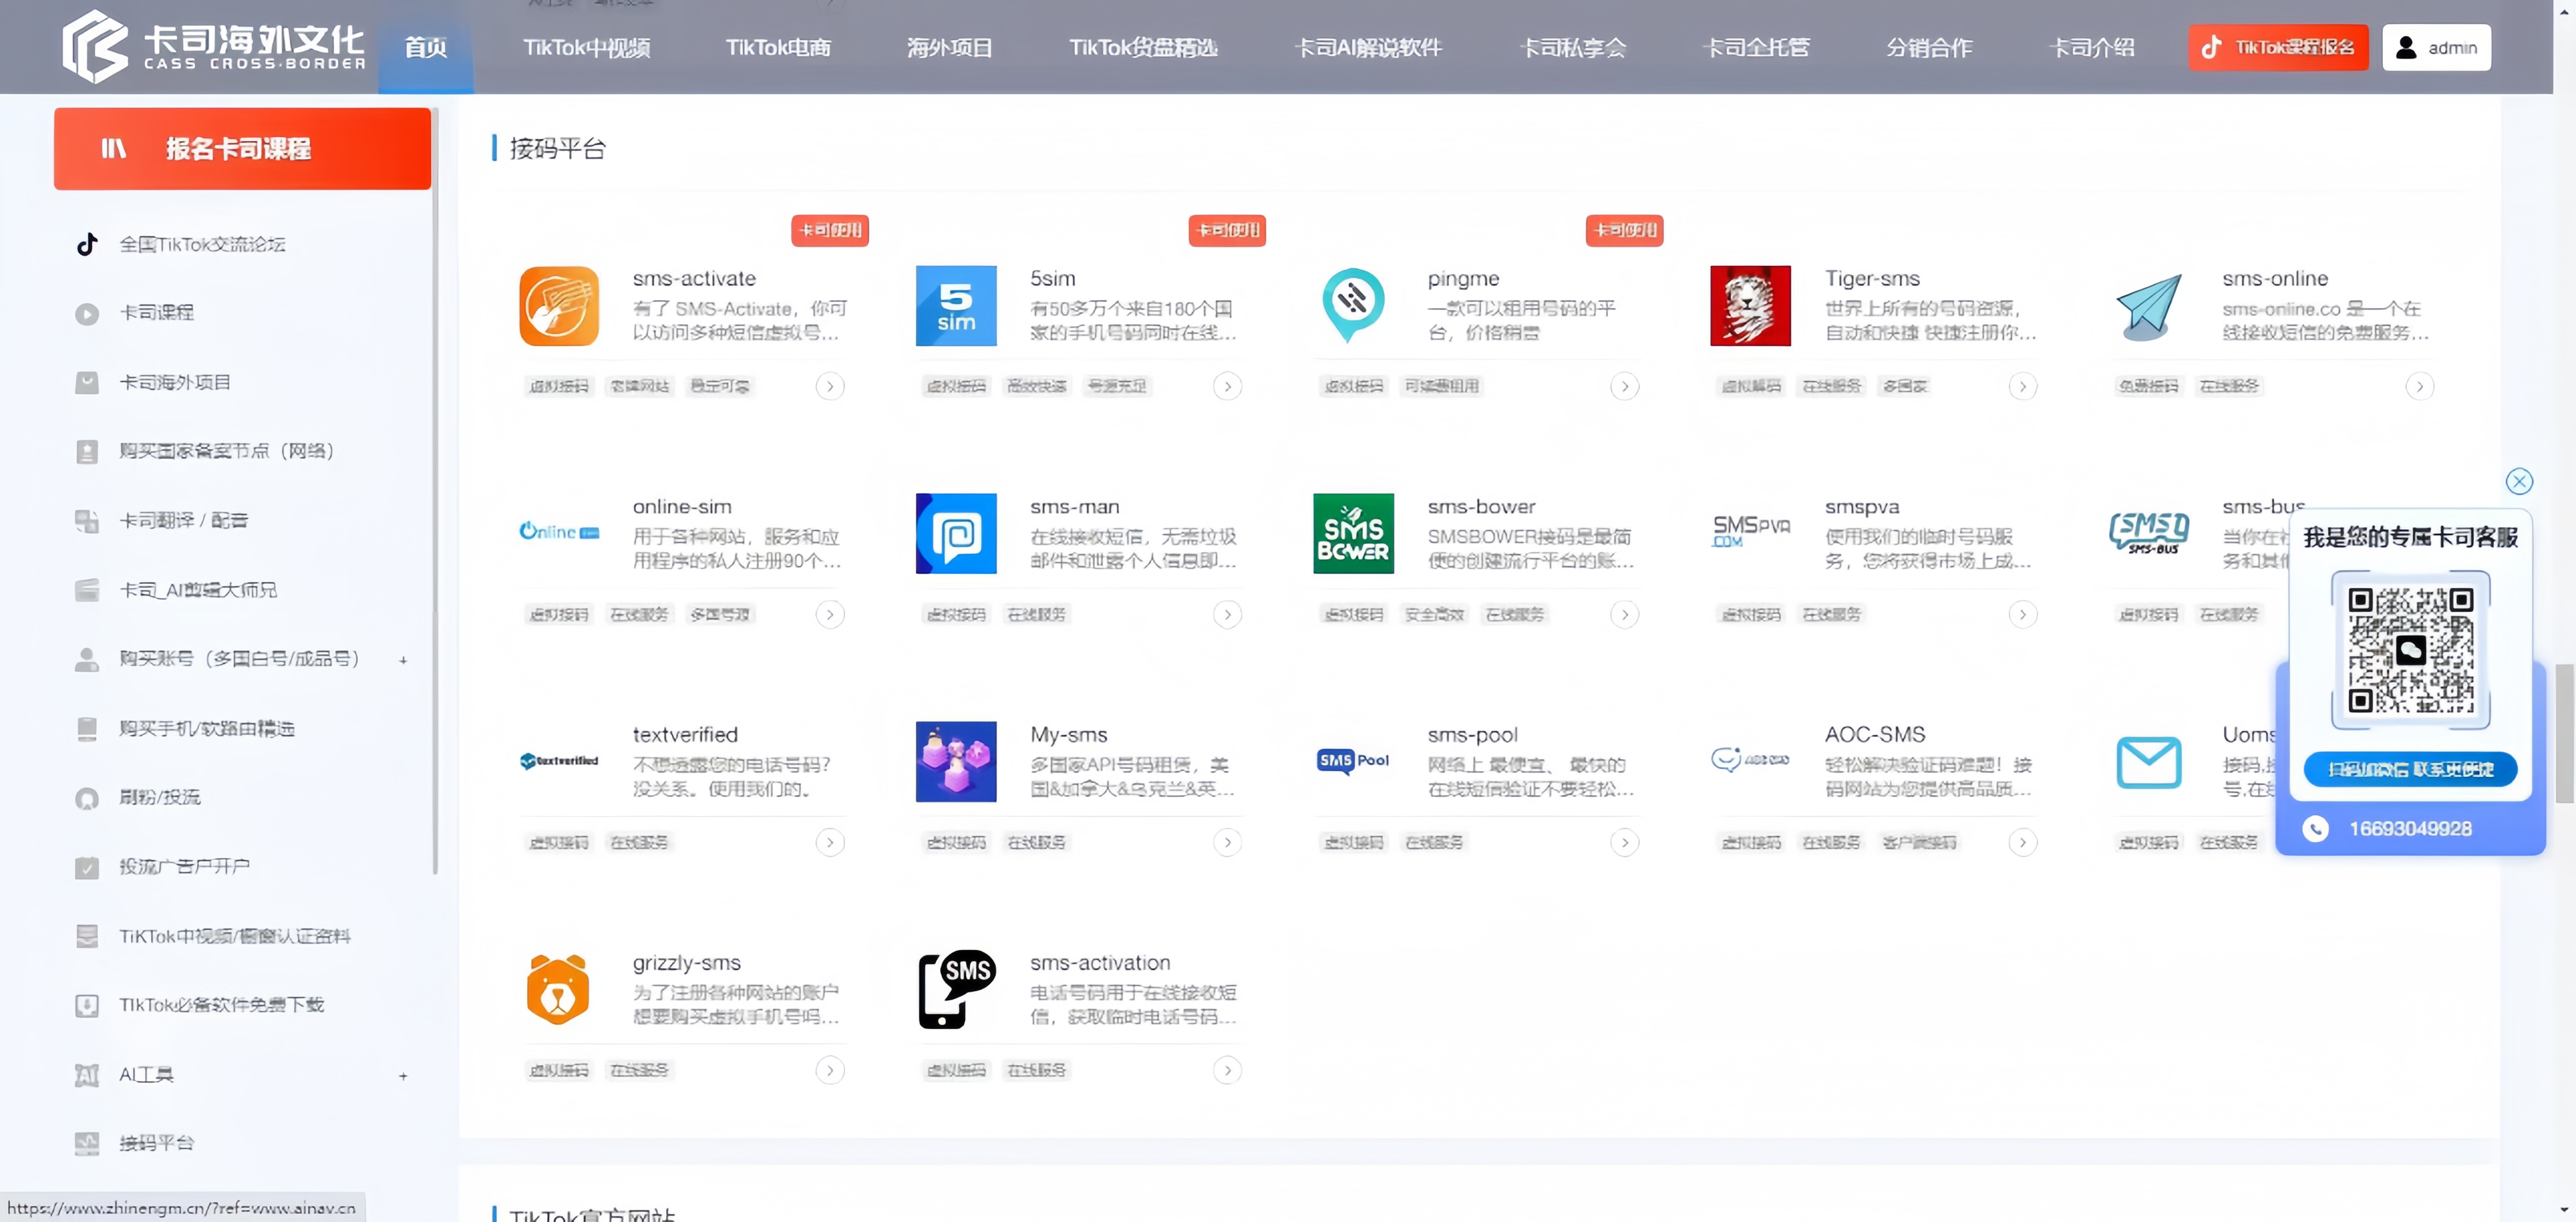2576x1222 pixels.
Task: Click the Uoms envelope icon
Action: pyautogui.click(x=2148, y=762)
